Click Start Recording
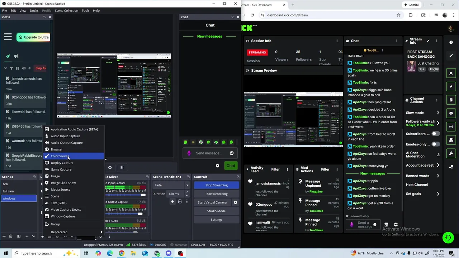Image resolution: width=459 pixels, height=258 pixels. 217,194
